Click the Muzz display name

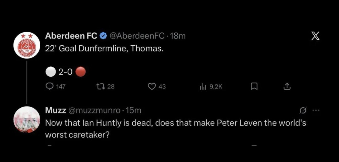[x=56, y=110]
